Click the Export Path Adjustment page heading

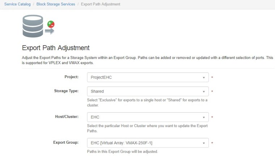click(x=56, y=48)
